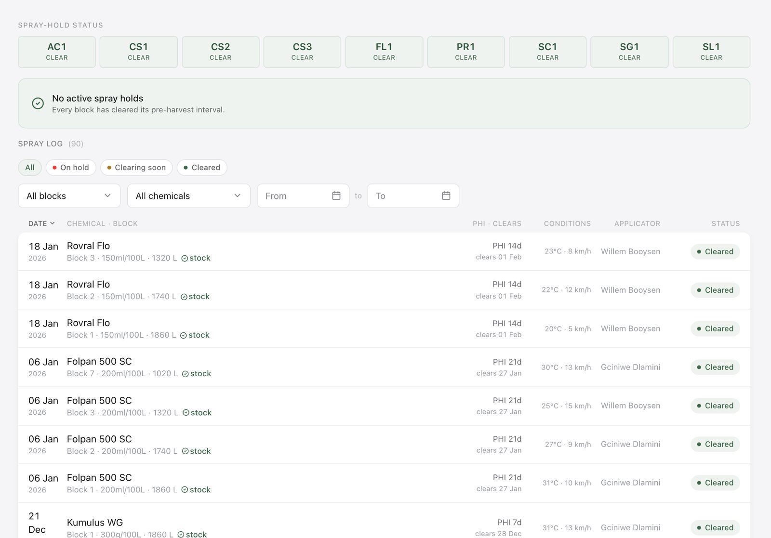The width and height of the screenshot is (771, 538).
Task: Click the Kumulus WG chemical name
Action: click(x=95, y=523)
